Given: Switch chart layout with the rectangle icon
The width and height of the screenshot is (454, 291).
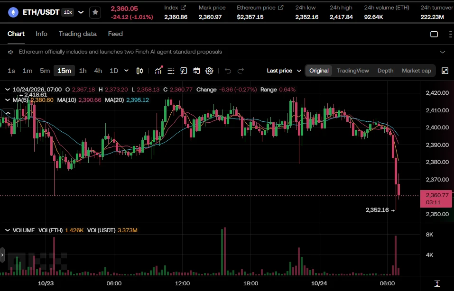Looking at the screenshot, I should click(434, 34).
